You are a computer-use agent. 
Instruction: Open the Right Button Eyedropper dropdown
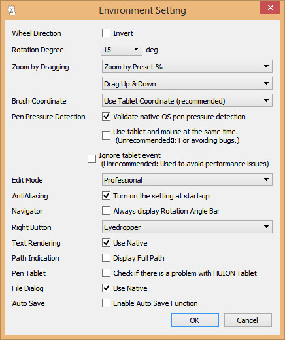click(x=187, y=227)
